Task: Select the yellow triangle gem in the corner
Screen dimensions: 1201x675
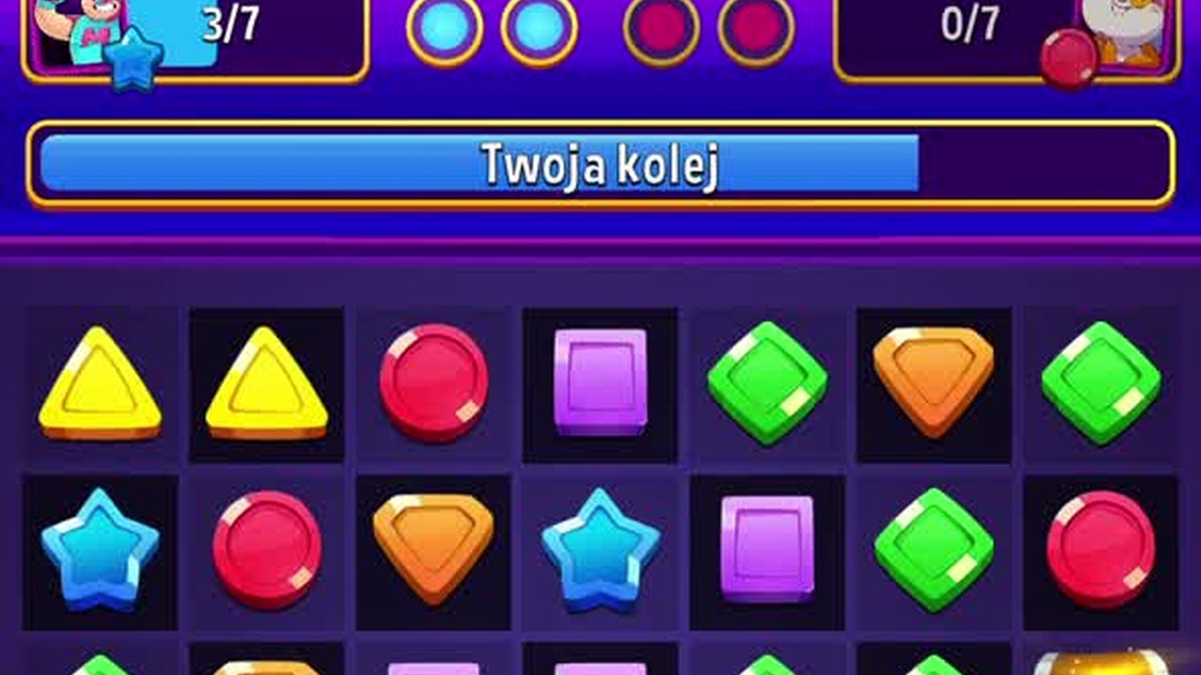Action: click(x=99, y=383)
